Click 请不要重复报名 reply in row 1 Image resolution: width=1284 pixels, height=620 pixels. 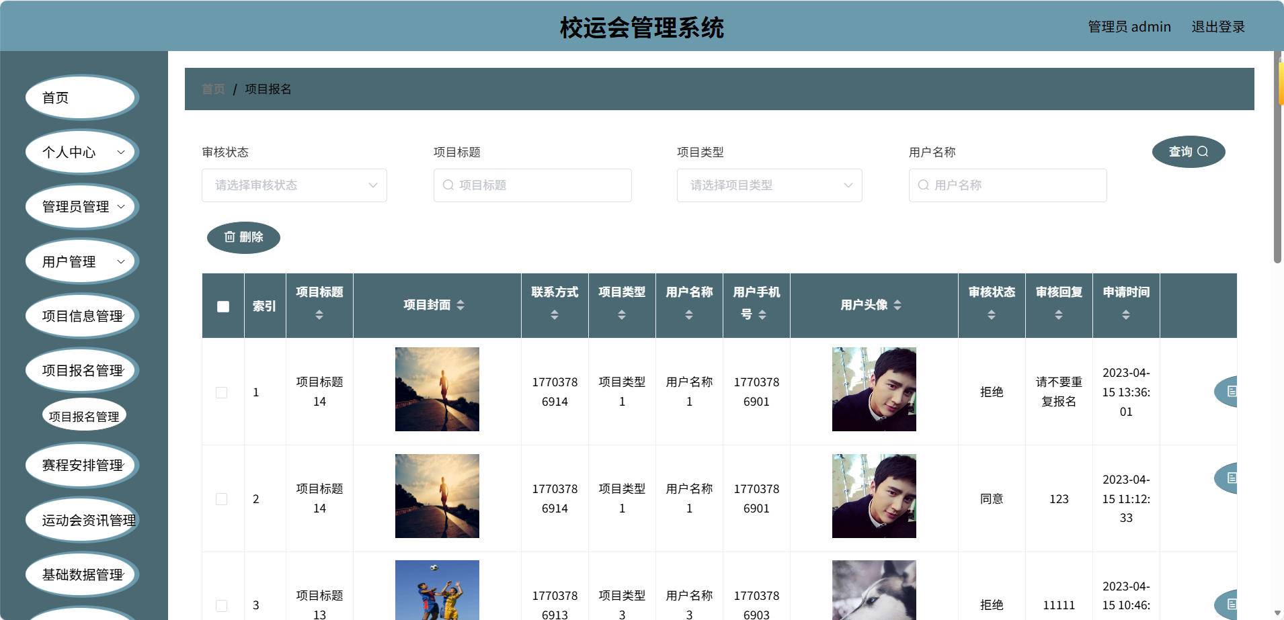[x=1059, y=392]
